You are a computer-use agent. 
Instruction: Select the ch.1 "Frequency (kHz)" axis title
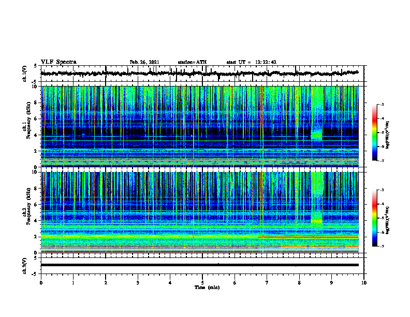coord(29,120)
